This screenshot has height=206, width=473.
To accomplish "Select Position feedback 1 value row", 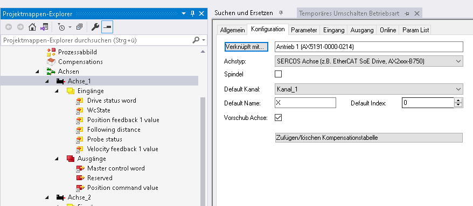I will (x=123, y=120).
